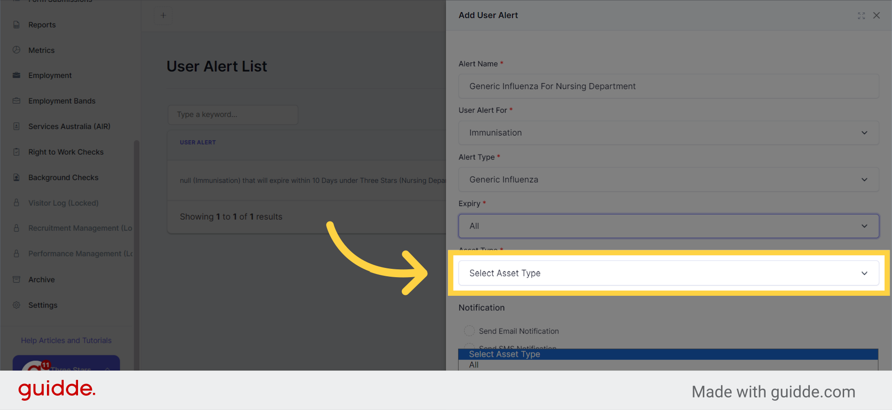Open Services Australia (AIR)
Viewport: 892px width, 410px height.
[69, 126]
